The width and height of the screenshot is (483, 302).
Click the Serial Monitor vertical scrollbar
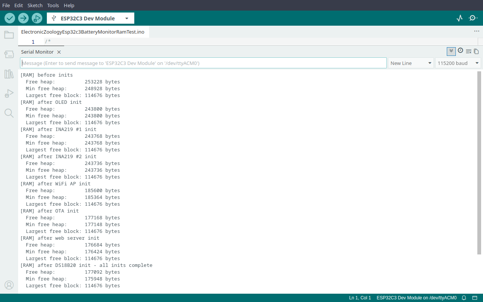tap(479, 162)
